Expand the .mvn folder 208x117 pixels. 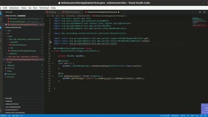[9, 31]
